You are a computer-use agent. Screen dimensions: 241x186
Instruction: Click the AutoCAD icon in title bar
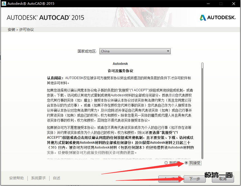click(4, 4)
